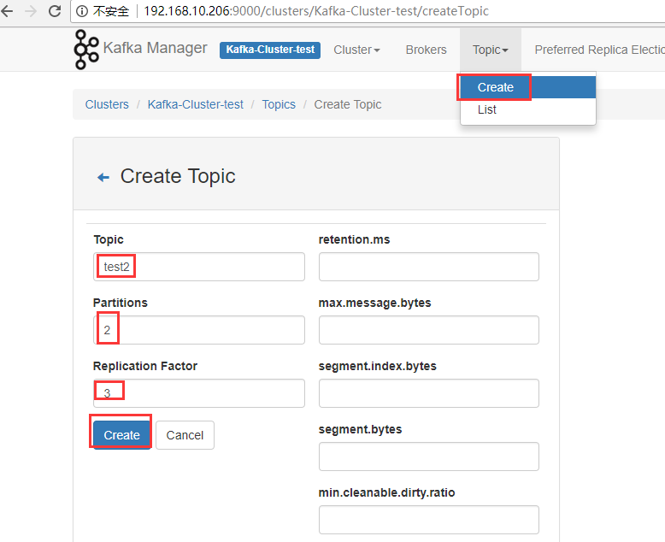Click the blue Create button

click(121, 435)
